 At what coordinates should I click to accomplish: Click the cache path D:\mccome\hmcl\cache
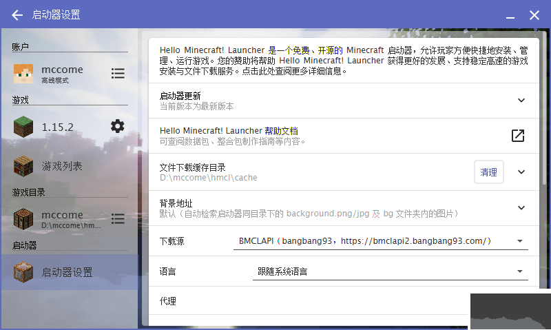click(x=209, y=178)
